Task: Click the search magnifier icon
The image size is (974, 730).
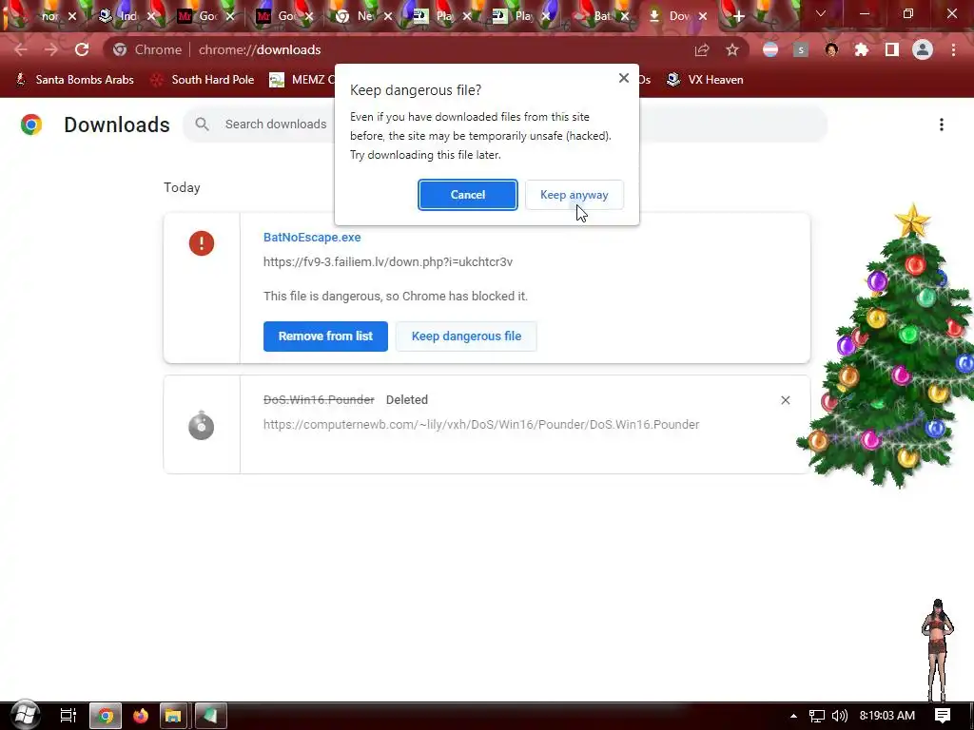Action: pyautogui.click(x=202, y=125)
